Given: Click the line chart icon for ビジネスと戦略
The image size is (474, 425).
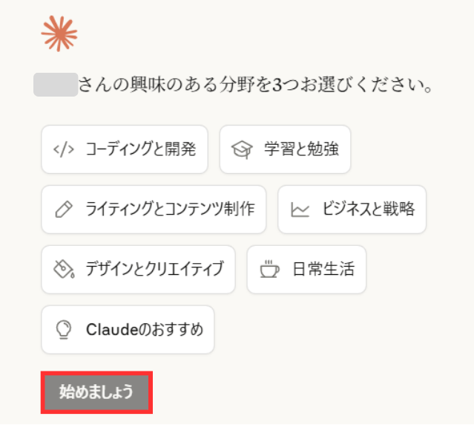Looking at the screenshot, I should coord(300,210).
